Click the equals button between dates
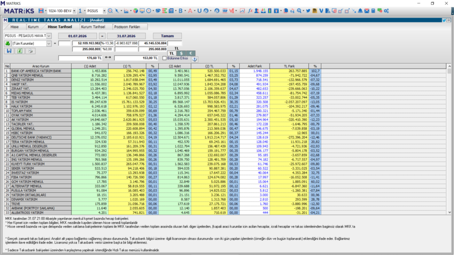Viewport: 454px width, 255px height. tap(102, 36)
